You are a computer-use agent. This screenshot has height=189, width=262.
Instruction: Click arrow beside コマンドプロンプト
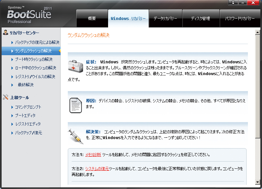tap(12, 107)
